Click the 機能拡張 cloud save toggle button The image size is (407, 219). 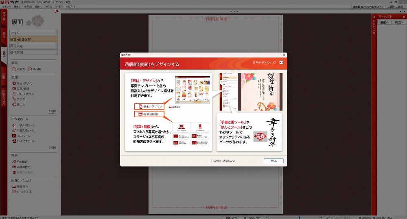368,7
